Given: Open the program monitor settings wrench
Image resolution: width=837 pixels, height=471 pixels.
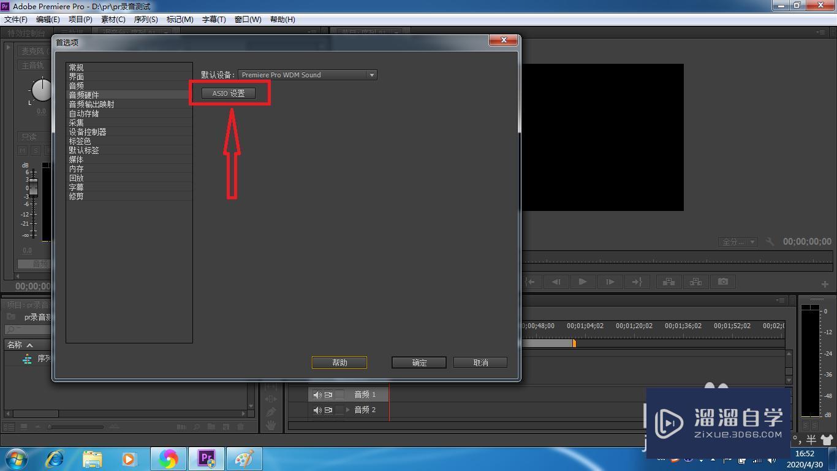Looking at the screenshot, I should click(x=770, y=242).
